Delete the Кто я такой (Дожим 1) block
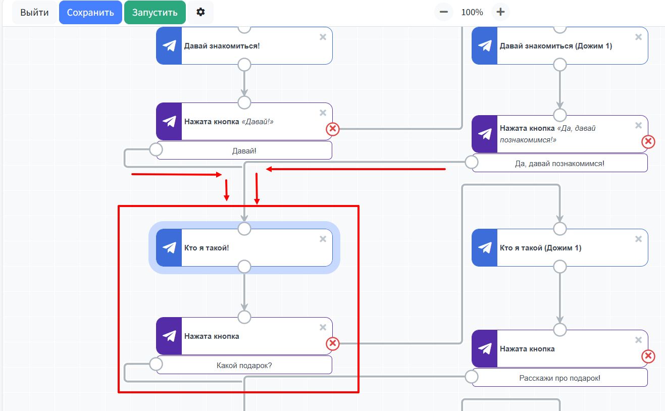This screenshot has height=411, width=665. click(x=639, y=239)
